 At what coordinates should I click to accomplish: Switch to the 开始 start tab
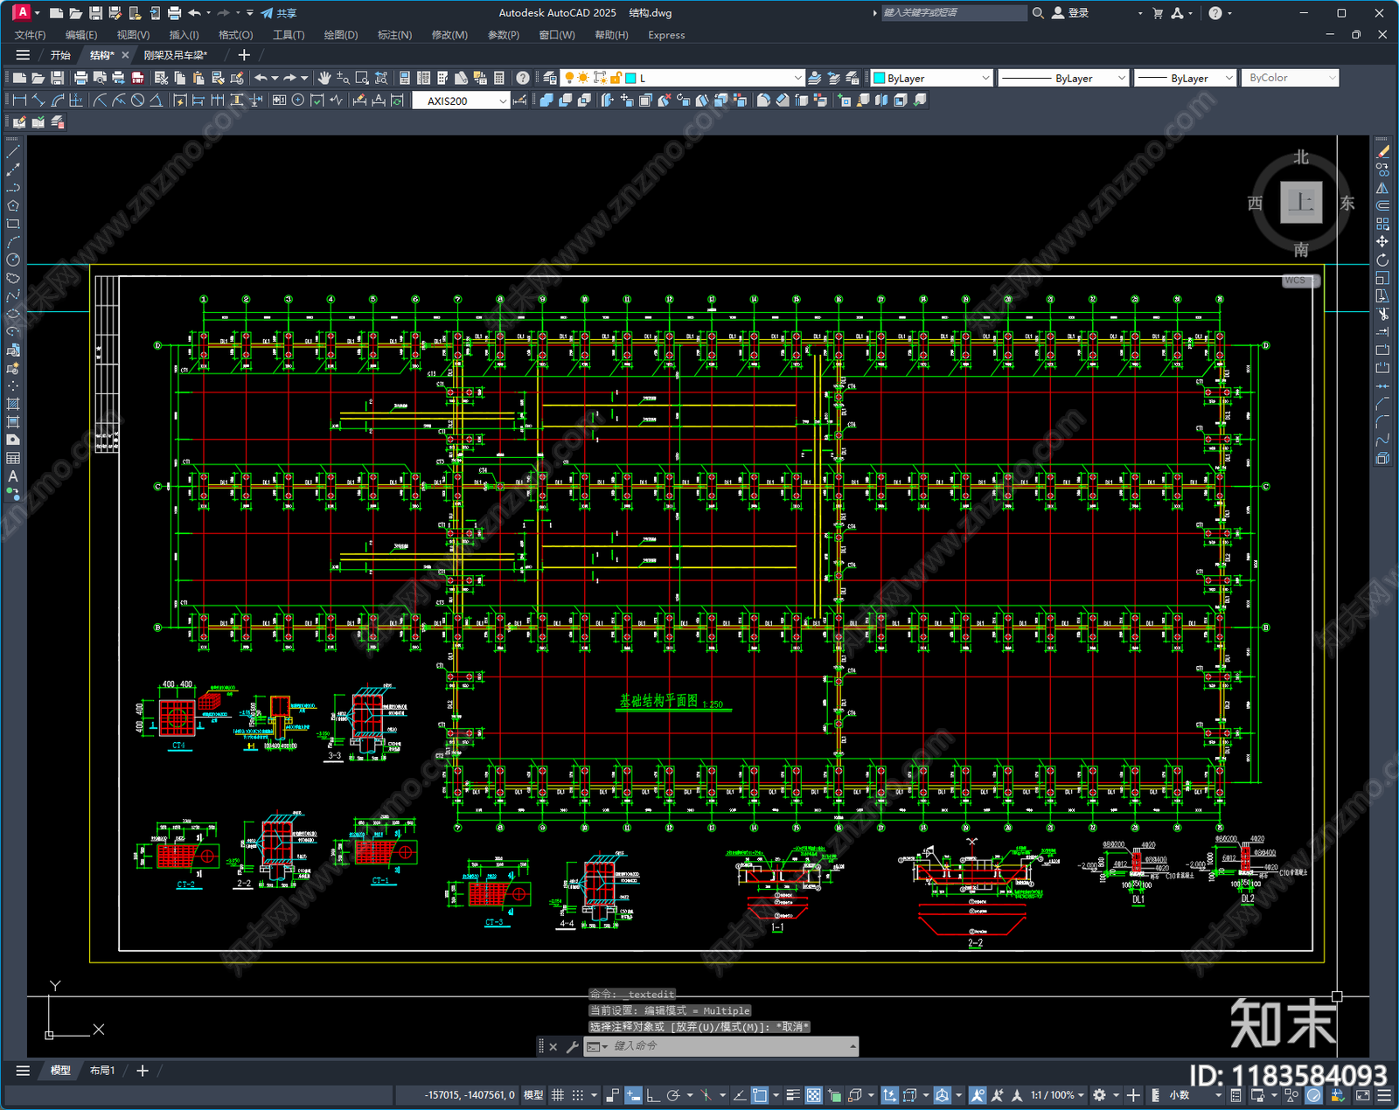point(60,55)
